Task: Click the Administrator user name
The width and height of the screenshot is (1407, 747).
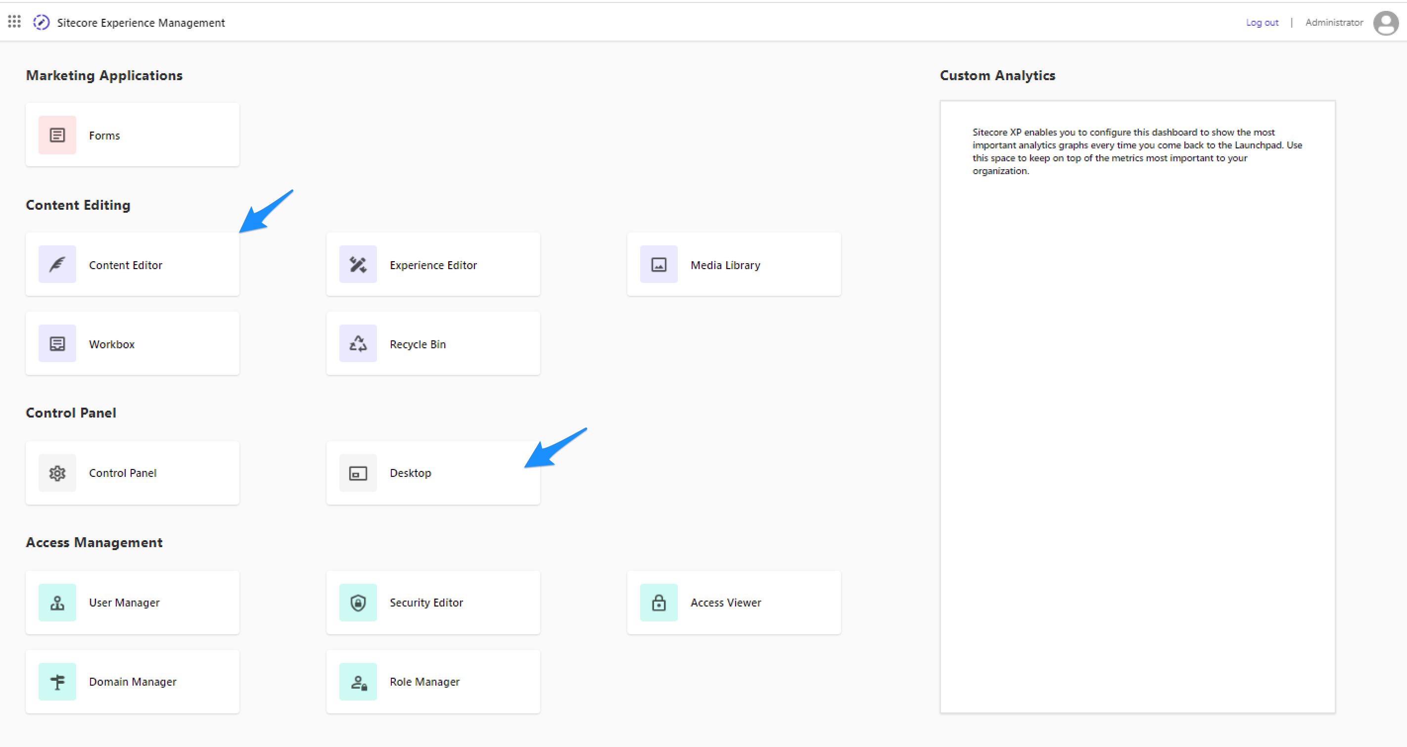Action: tap(1334, 22)
